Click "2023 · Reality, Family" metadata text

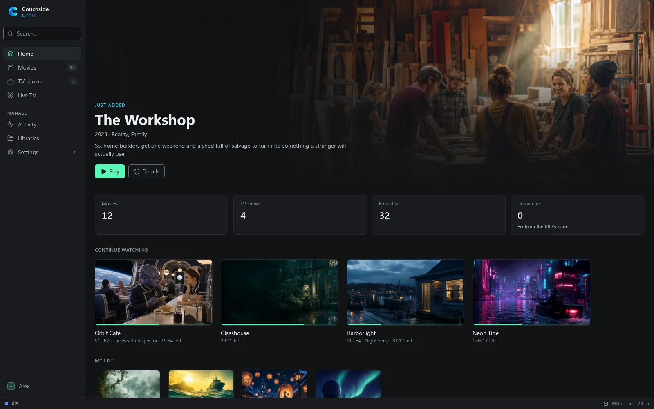[x=121, y=134]
